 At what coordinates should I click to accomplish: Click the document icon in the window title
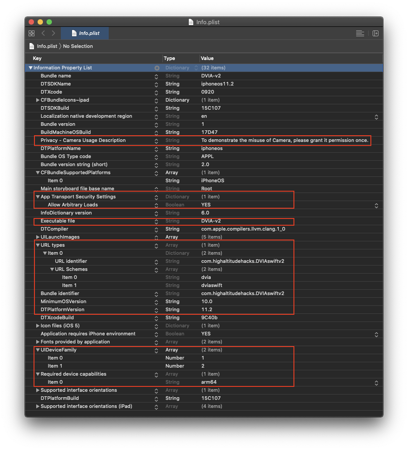(191, 22)
